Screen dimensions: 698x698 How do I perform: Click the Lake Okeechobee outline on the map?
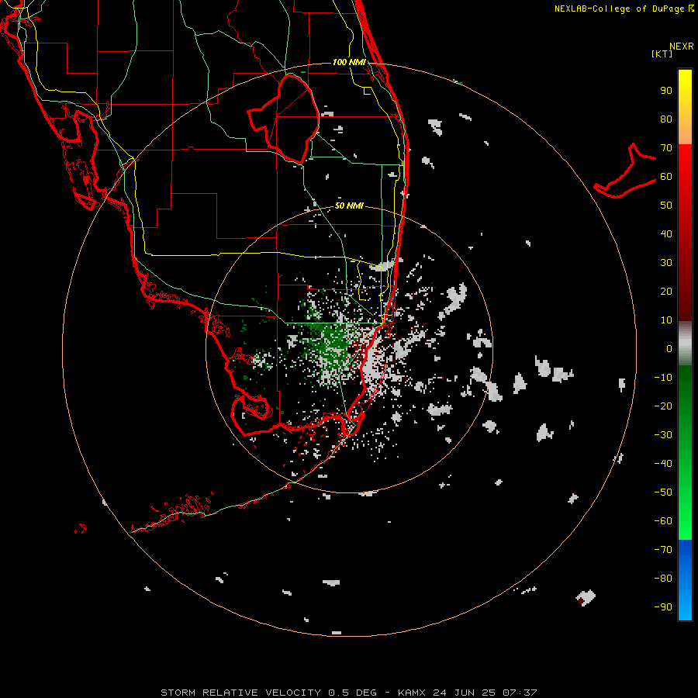point(284,119)
